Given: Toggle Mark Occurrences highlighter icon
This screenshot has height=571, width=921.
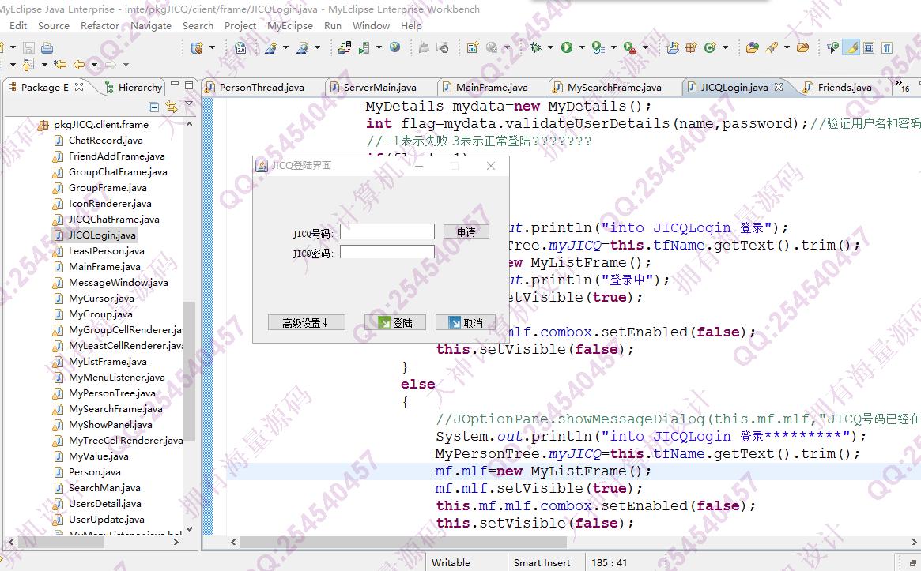Looking at the screenshot, I should [x=851, y=47].
